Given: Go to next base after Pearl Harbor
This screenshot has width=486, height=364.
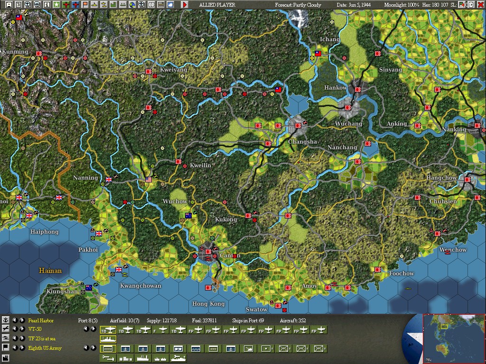Looking at the screenshot, I should pos(22,320).
